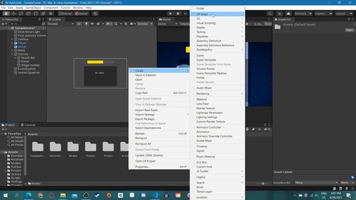Adjust the Project icon size slider

(263, 183)
